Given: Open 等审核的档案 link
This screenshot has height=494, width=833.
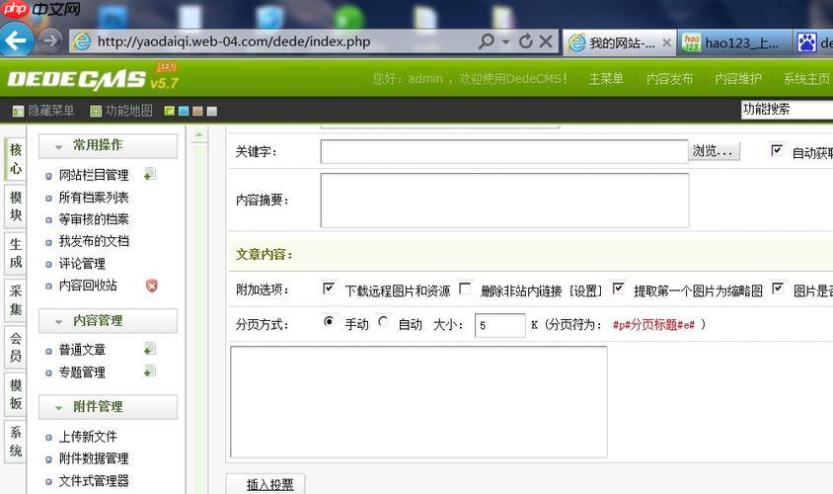Looking at the screenshot, I should pyautogui.click(x=94, y=219).
